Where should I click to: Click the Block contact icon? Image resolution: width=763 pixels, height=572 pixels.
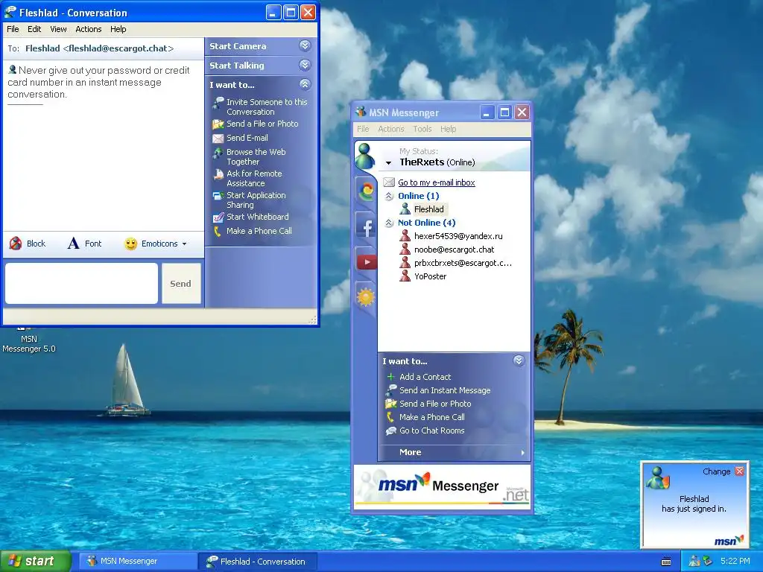[x=16, y=244]
